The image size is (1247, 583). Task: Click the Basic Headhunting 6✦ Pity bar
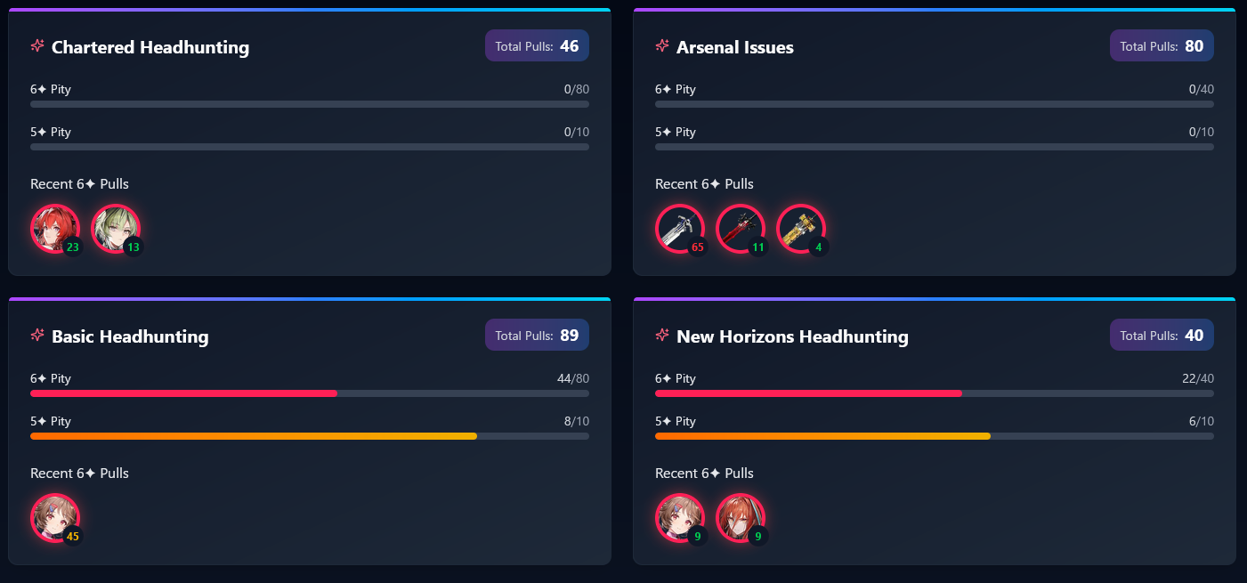pyautogui.click(x=310, y=393)
